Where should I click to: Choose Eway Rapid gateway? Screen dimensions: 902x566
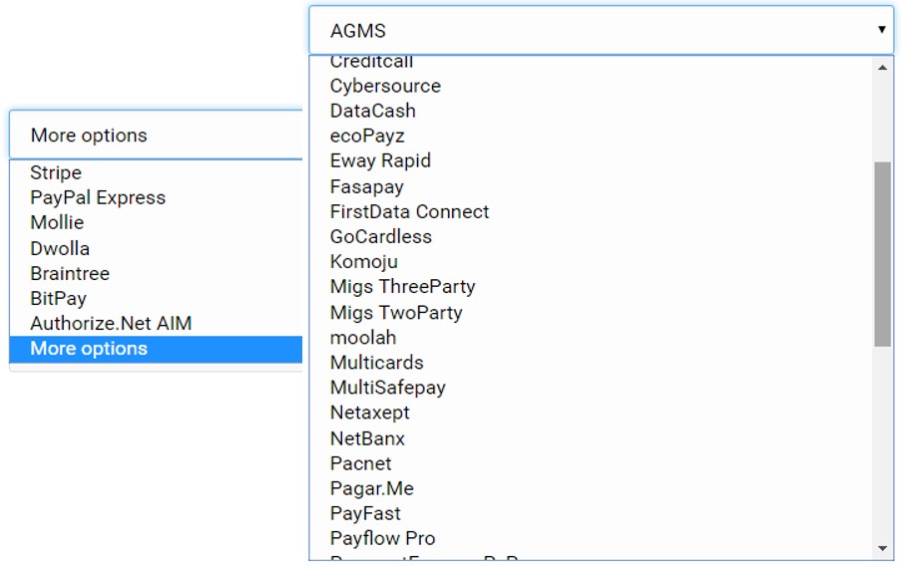click(x=380, y=161)
